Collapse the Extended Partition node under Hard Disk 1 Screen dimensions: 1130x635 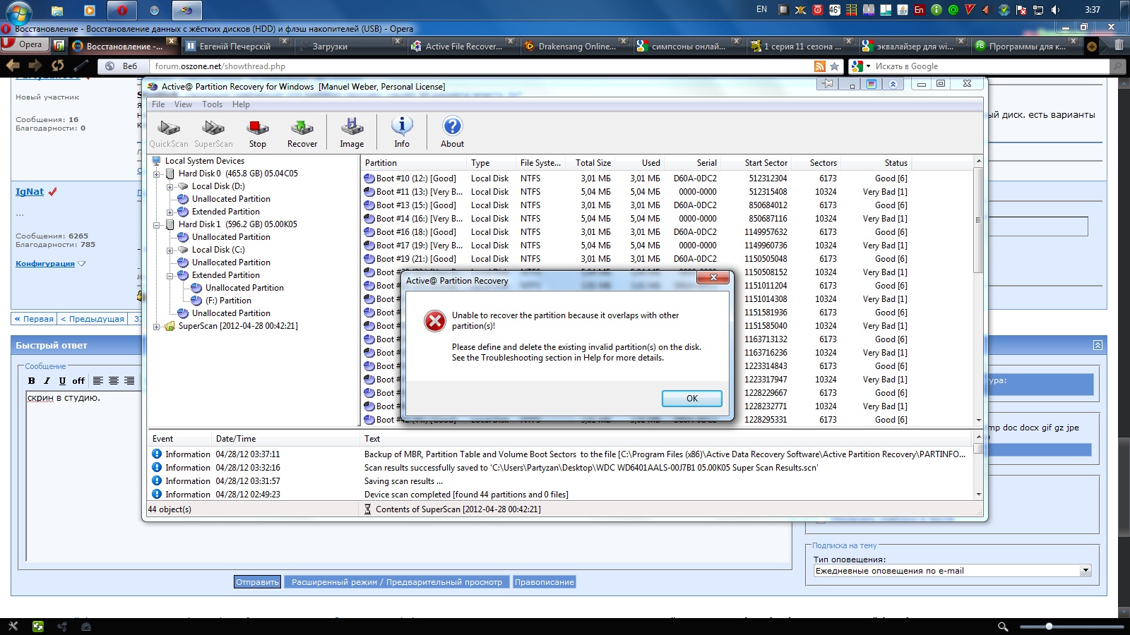(170, 276)
